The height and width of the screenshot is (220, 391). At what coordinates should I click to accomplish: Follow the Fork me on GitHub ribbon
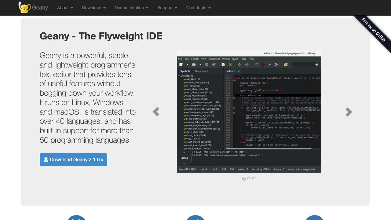tap(373, 30)
